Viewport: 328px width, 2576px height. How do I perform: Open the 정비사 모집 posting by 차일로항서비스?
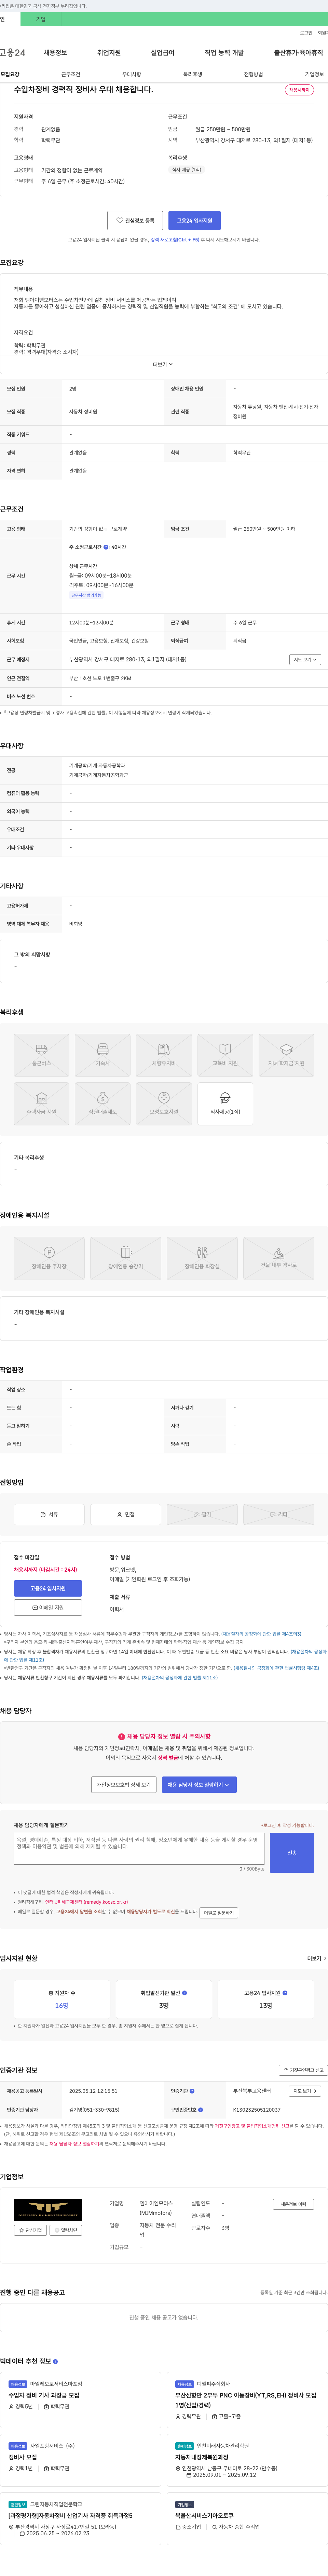[x=23, y=2457]
